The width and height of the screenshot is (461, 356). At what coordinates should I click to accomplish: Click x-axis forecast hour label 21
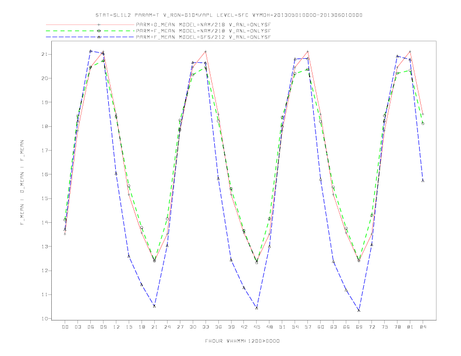pyautogui.click(x=154, y=327)
